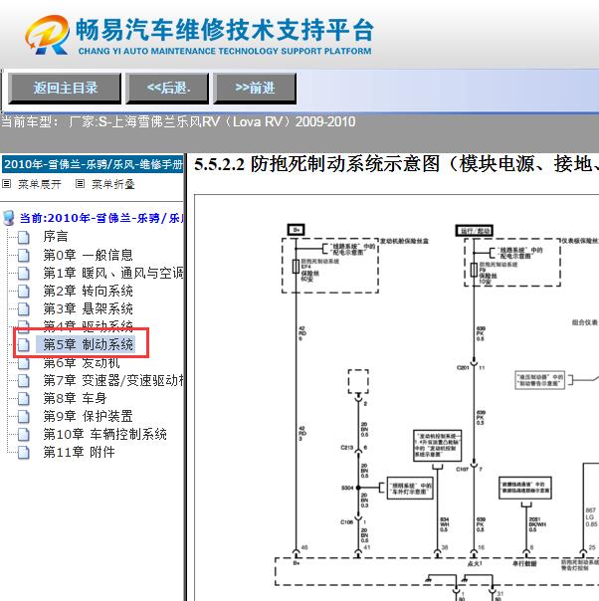Click the 运行/起动 box in diagram

[x=474, y=231]
